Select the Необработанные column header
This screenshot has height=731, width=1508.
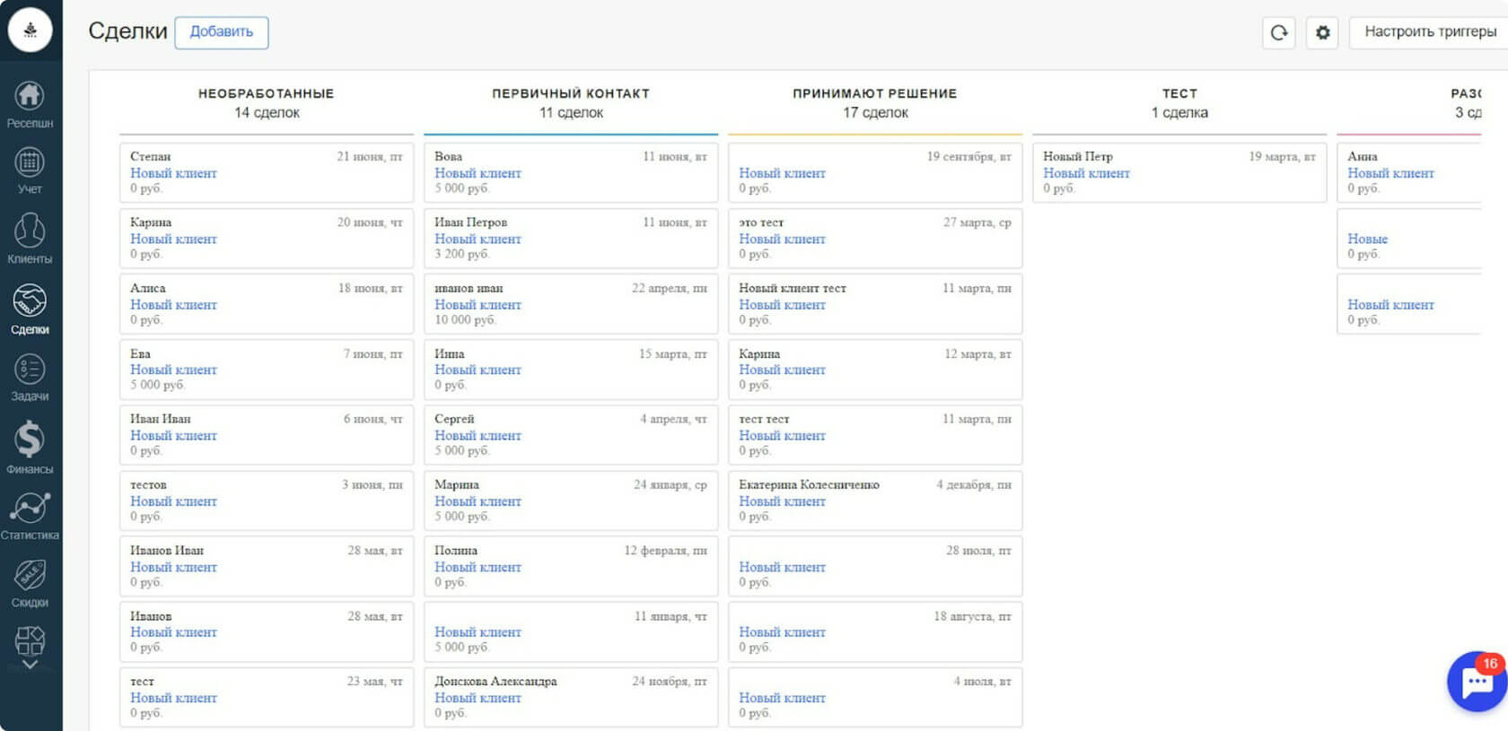266,93
